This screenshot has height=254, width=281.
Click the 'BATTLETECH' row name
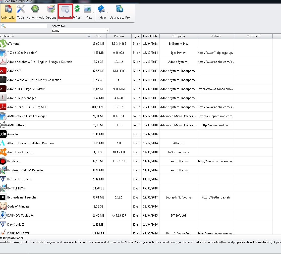click(16, 188)
